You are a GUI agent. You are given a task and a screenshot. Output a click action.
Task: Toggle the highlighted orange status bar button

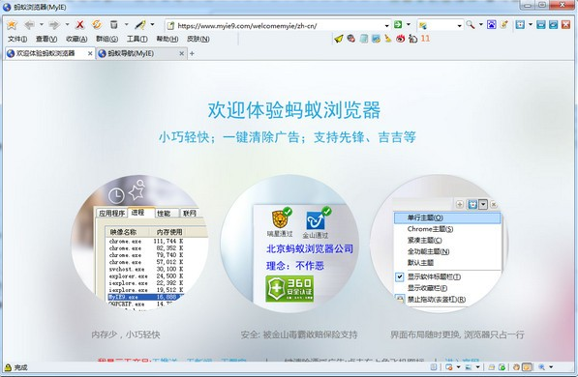coord(528,366)
